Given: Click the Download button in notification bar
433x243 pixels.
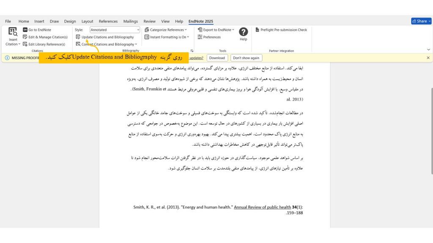Looking at the screenshot, I should coord(217,58).
